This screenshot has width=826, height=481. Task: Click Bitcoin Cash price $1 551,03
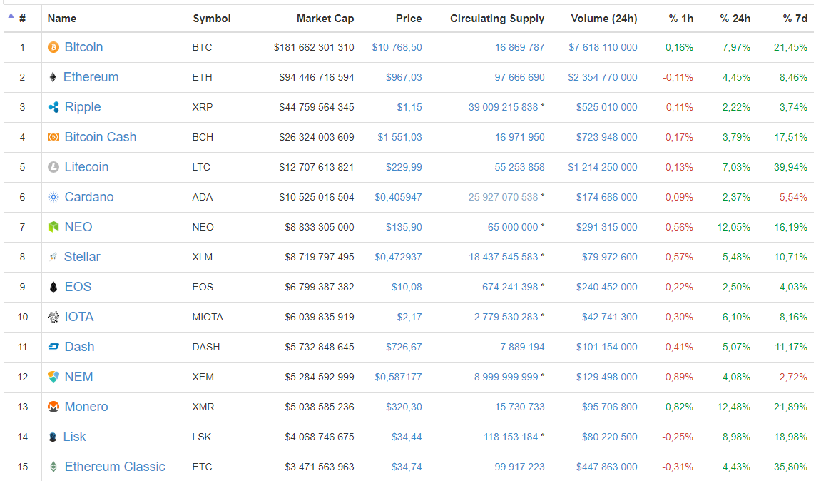coord(399,138)
